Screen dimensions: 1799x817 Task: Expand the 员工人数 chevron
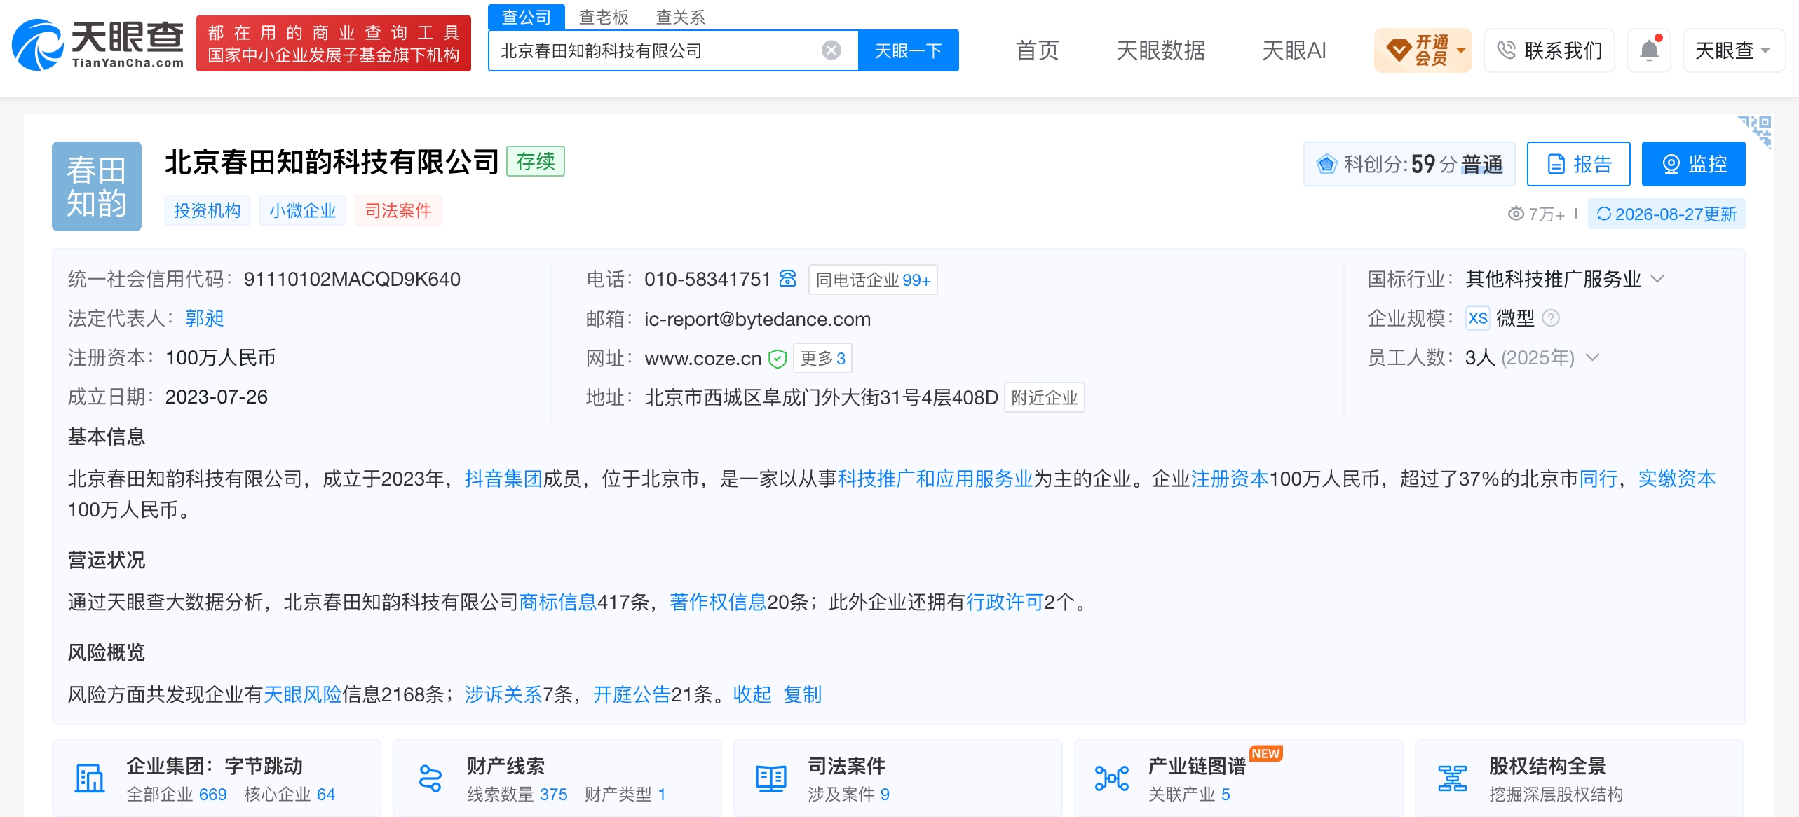tap(1593, 357)
